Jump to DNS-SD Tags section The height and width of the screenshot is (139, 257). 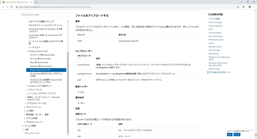point(214,69)
